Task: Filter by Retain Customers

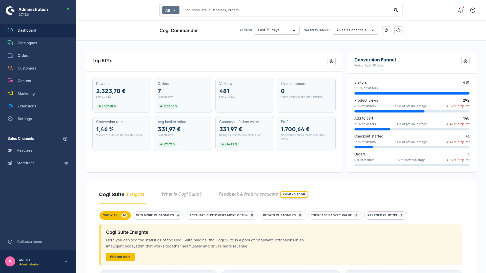Action: tap(283, 215)
